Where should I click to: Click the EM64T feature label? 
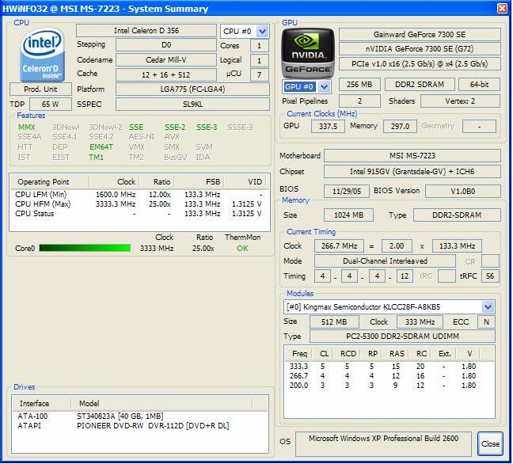pos(101,147)
